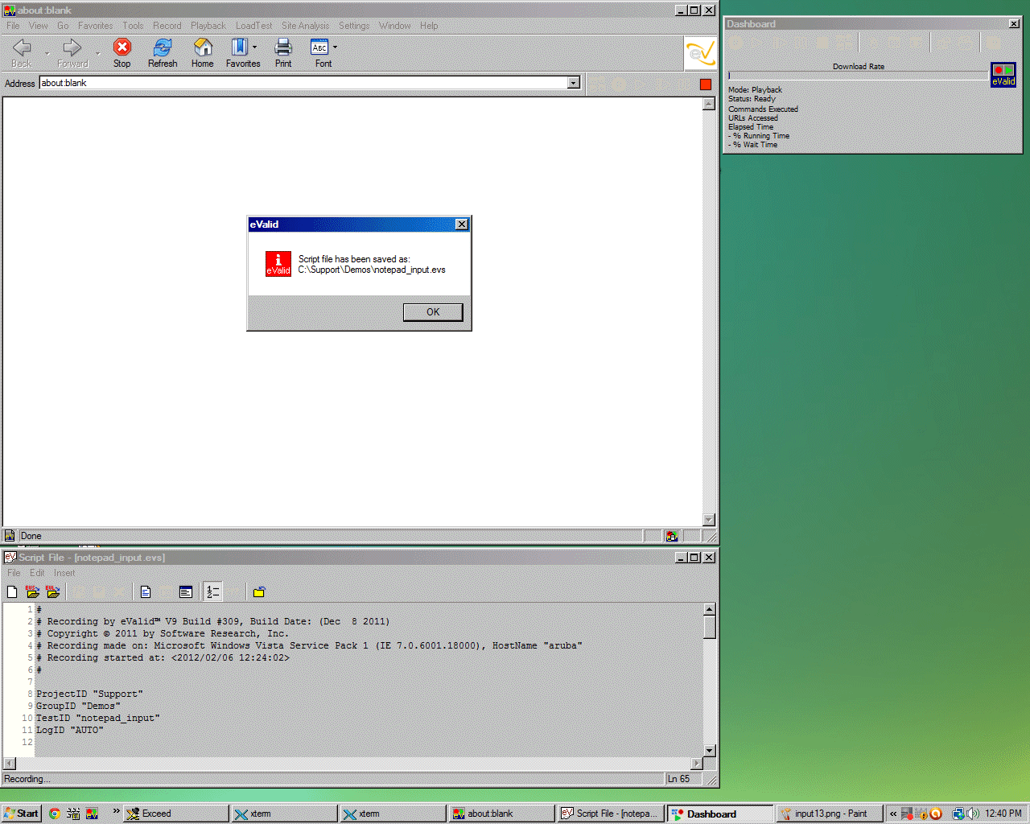Image resolution: width=1030 pixels, height=824 pixels.
Task: Click Script File horizontal scrollbar right arrow
Action: point(697,763)
